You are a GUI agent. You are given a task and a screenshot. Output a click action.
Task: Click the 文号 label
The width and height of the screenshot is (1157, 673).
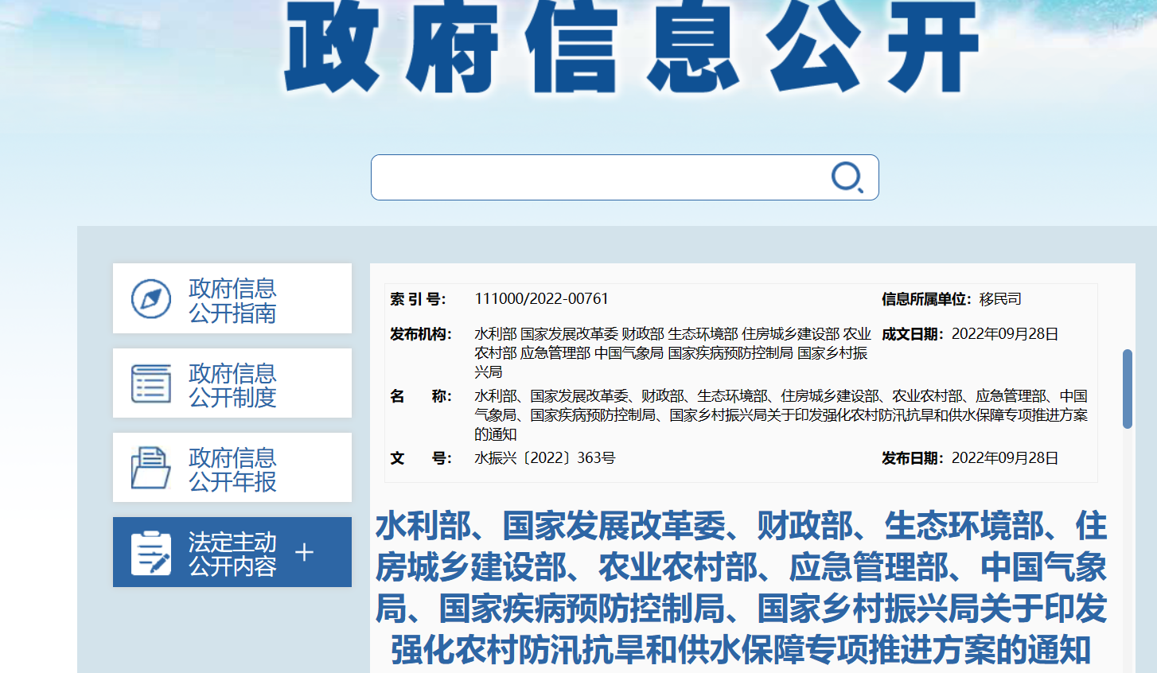pyautogui.click(x=421, y=458)
